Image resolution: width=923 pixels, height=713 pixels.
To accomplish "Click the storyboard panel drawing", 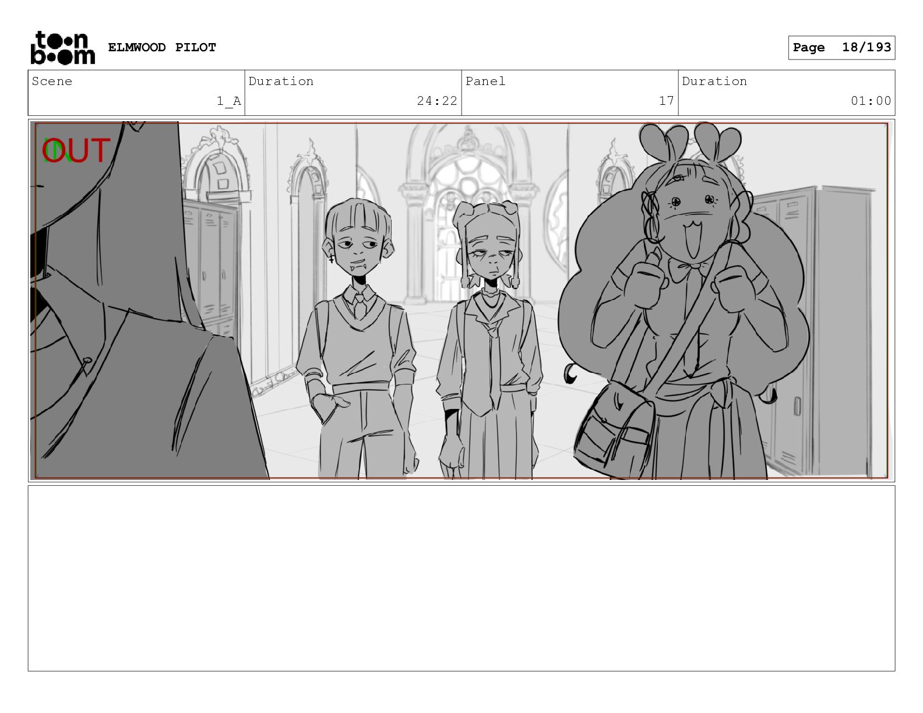I will (461, 301).
